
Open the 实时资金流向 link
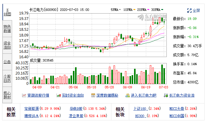[x=73, y=95]
